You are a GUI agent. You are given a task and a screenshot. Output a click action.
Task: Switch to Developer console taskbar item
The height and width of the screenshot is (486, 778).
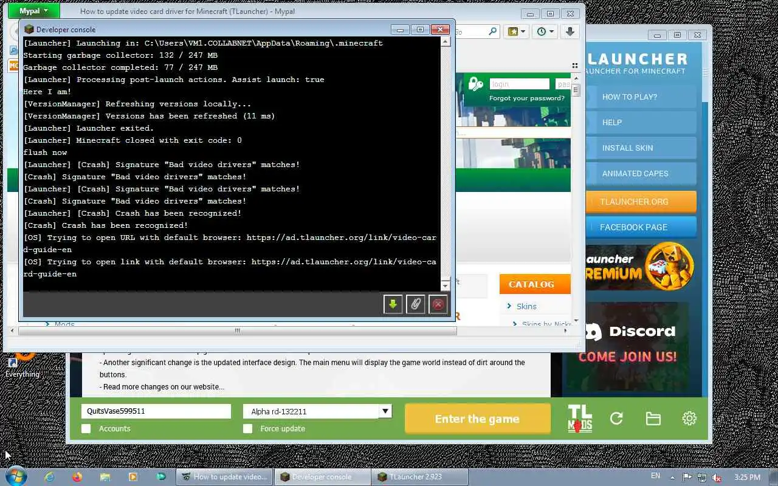tap(322, 477)
